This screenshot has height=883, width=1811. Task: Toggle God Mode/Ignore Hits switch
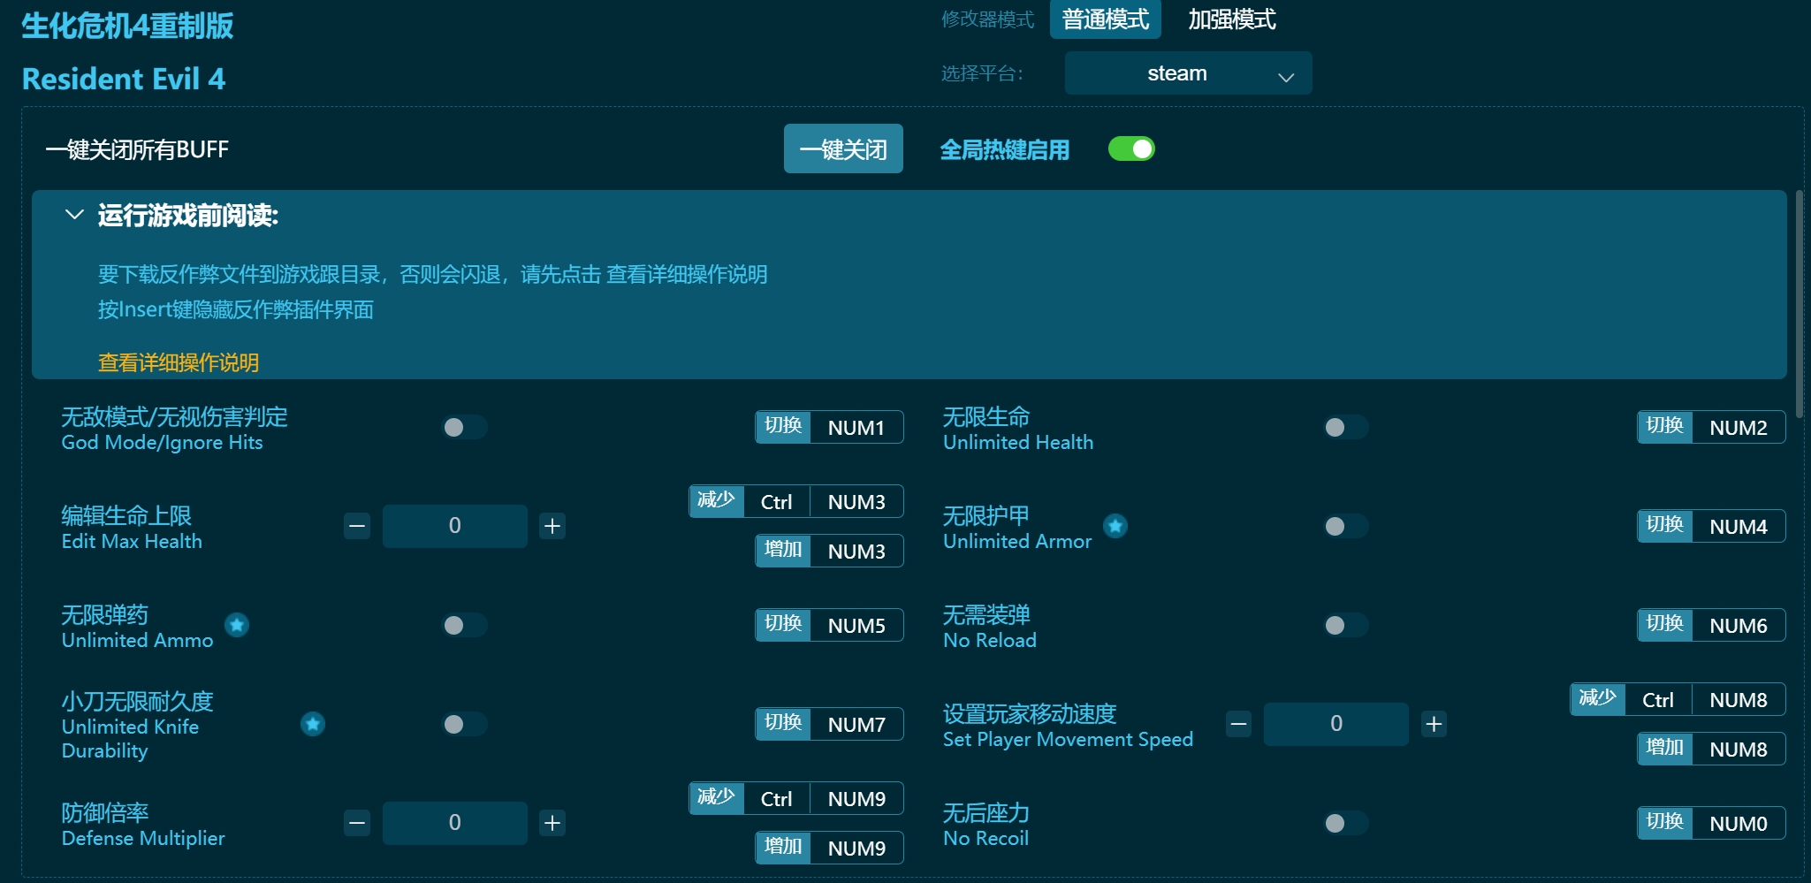465,427
